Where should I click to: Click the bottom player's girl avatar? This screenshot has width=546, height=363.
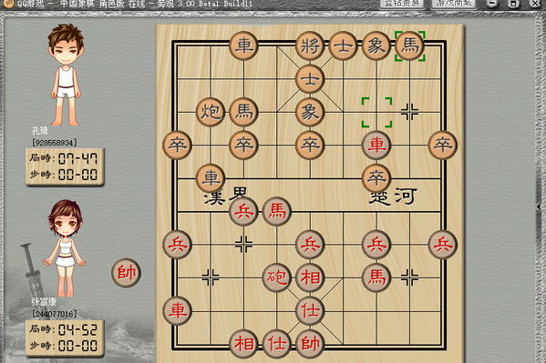(65, 248)
